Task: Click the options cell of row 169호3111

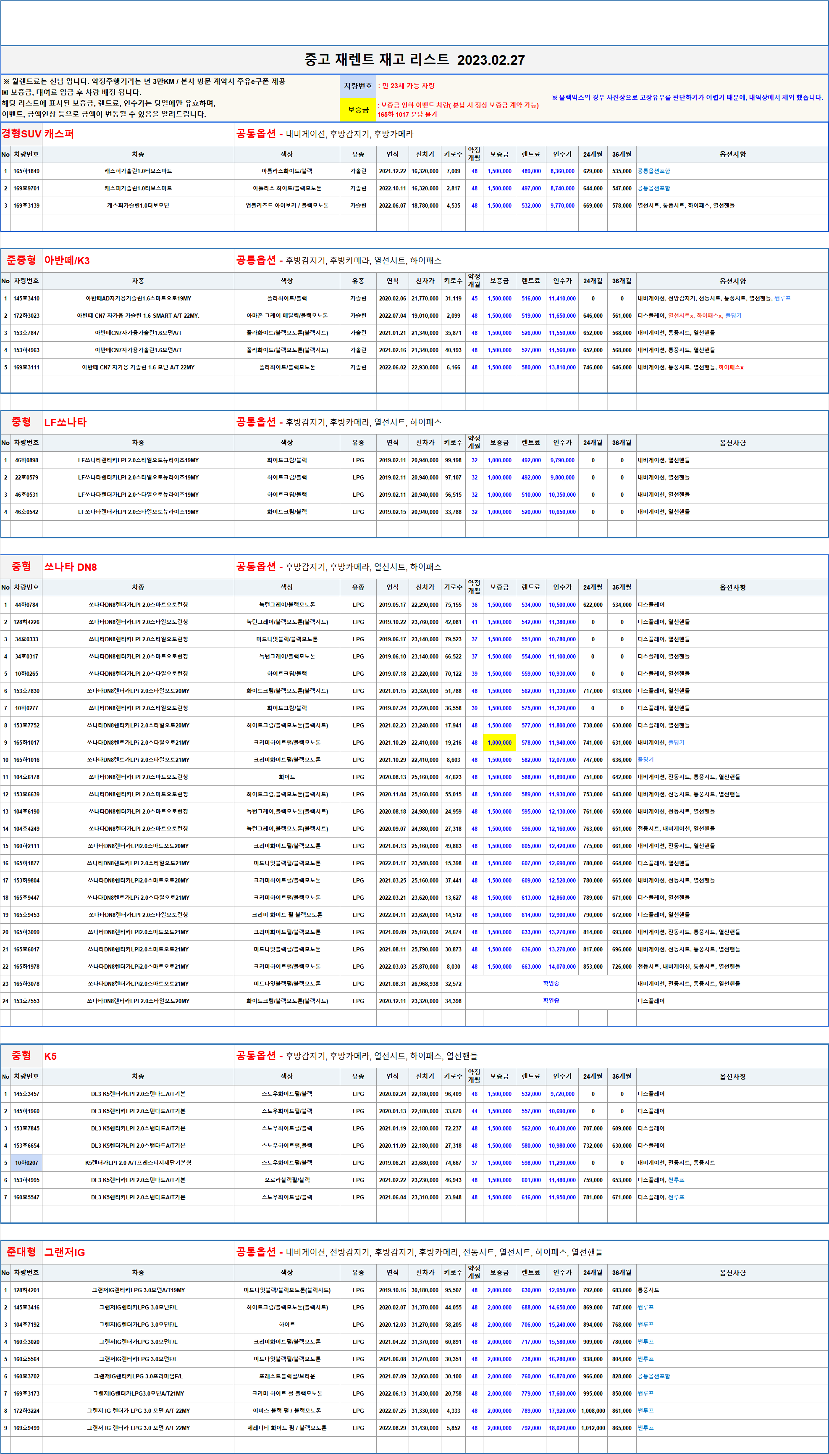Action: [x=732, y=367]
